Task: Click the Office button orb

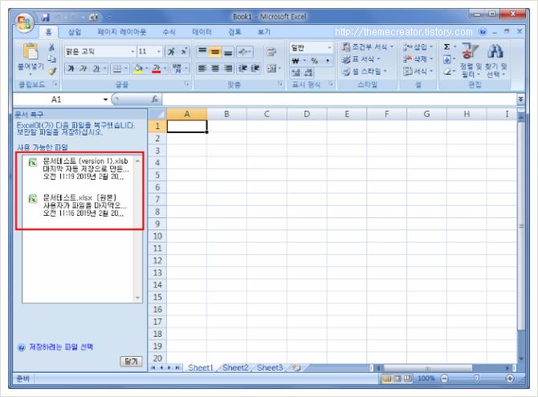Action: pos(24,22)
